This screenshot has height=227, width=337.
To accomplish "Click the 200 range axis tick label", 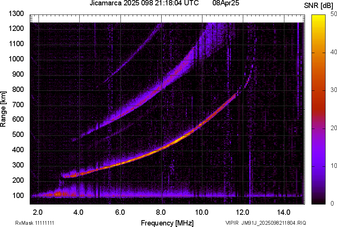I will 18,180.
